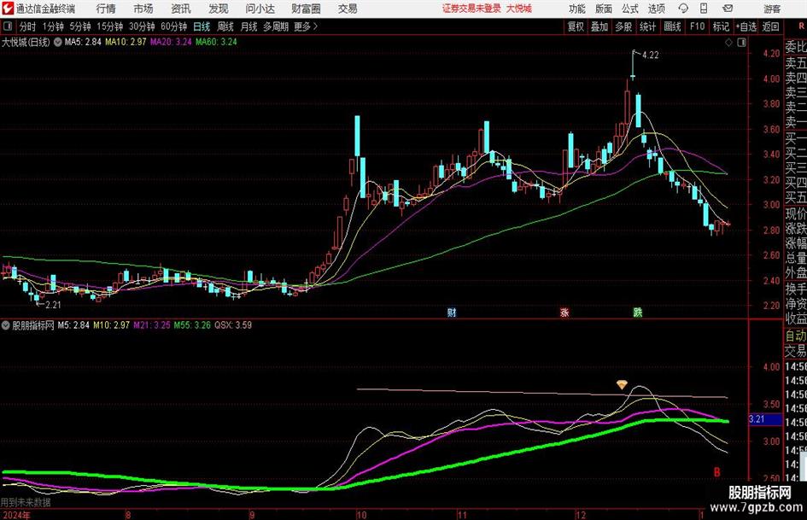Click the 证券交易未登录 status link
This screenshot has width=807, height=520.
point(471,9)
